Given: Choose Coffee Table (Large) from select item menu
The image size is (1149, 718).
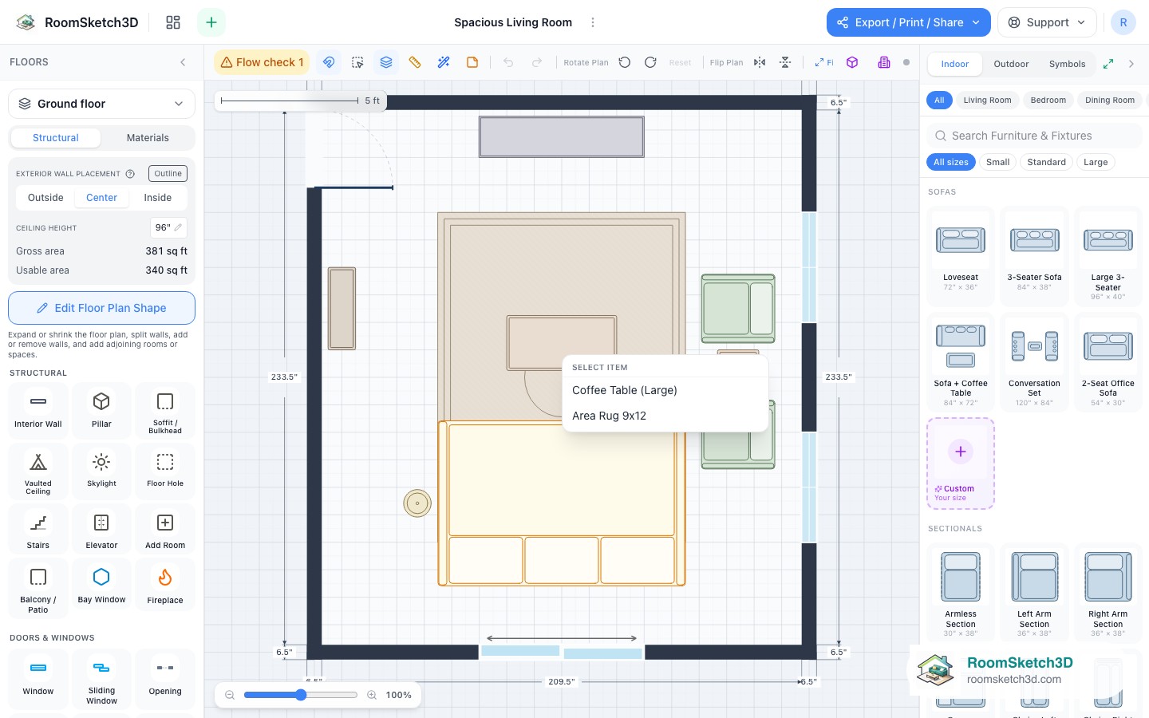Looking at the screenshot, I should click(665, 390).
